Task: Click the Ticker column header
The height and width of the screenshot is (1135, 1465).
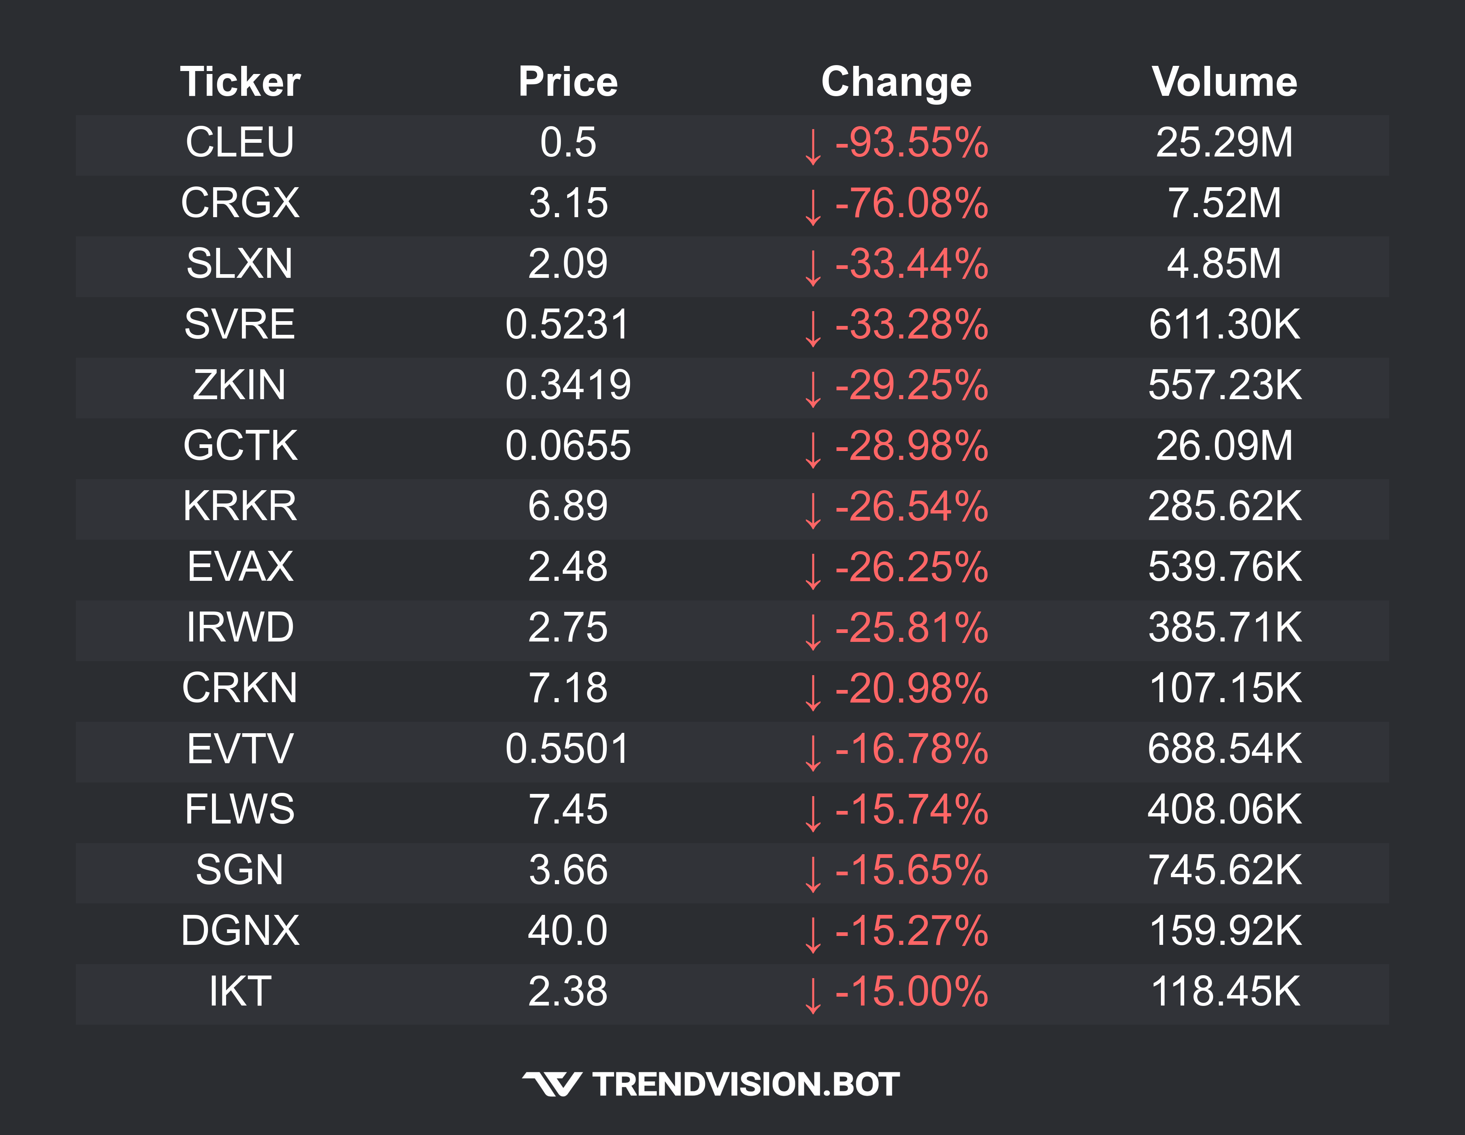Action: point(240,82)
